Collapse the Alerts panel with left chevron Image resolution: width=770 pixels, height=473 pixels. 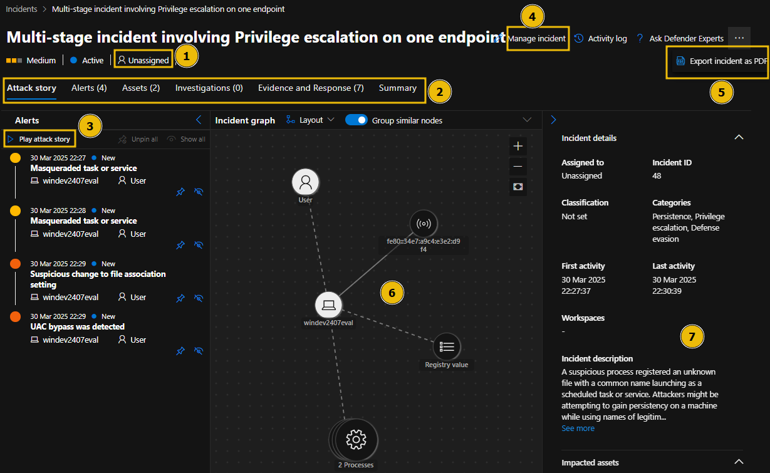199,119
